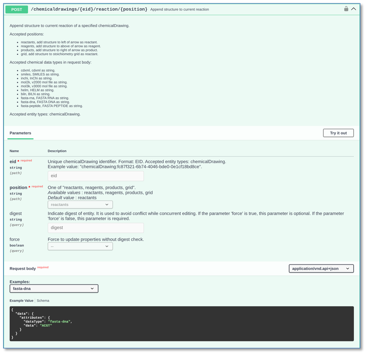
Task: Click the 'helm, HELM as string.' bullet
Action: click(38, 90)
